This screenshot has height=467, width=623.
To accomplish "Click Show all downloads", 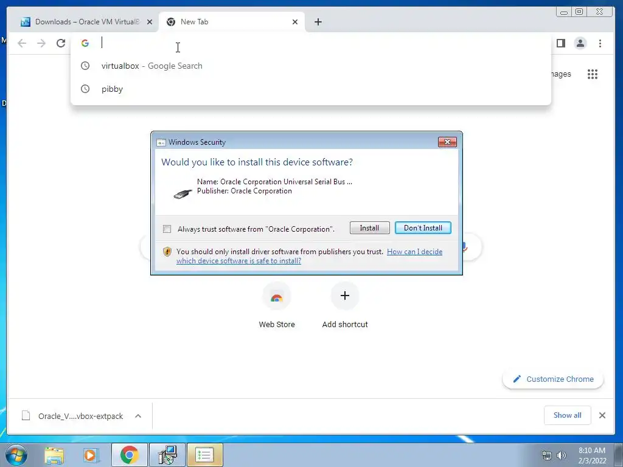I will click(567, 415).
